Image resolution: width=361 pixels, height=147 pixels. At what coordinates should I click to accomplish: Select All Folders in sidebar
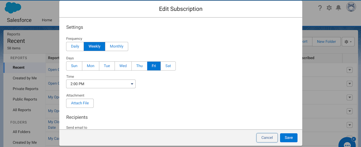coord(22,132)
